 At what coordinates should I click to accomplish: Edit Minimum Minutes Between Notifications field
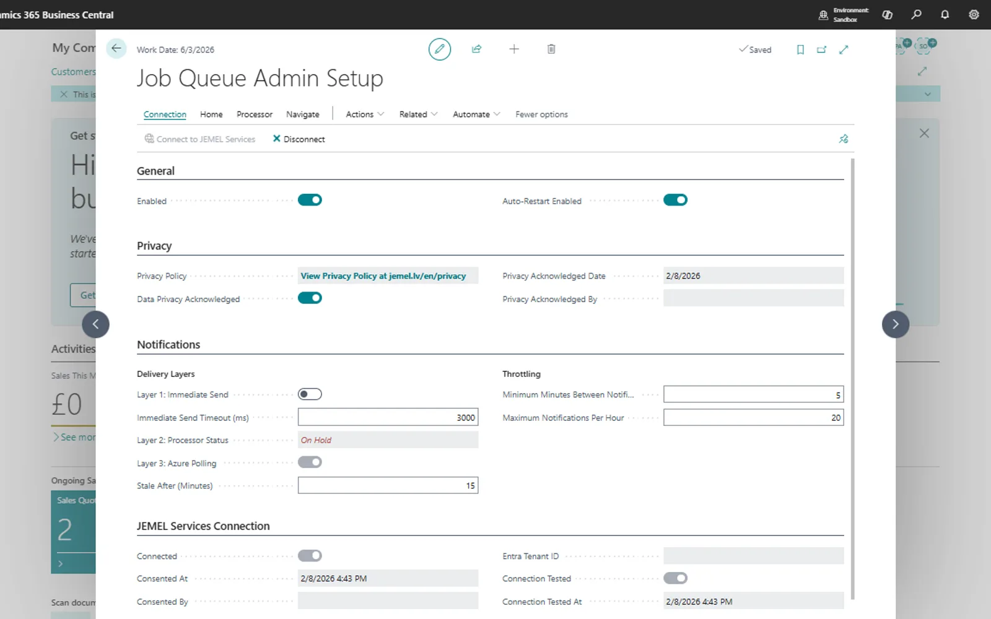coord(753,394)
